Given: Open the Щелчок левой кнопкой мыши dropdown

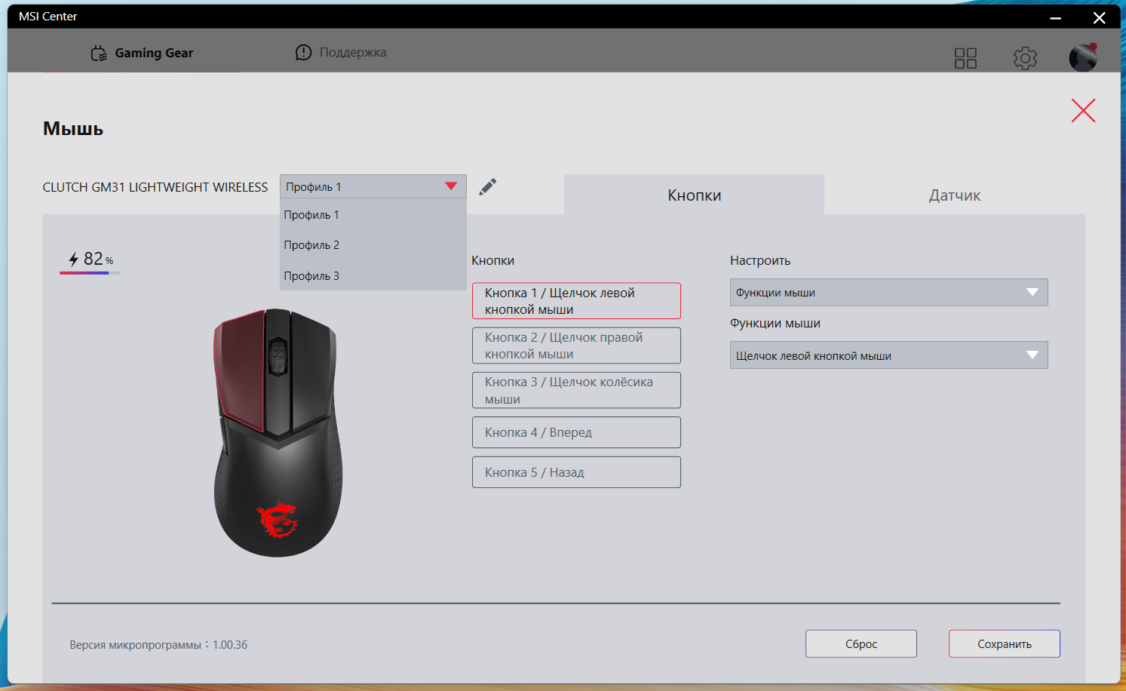Looking at the screenshot, I should [888, 355].
